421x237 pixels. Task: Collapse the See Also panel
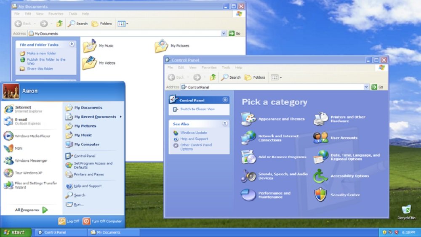(x=225, y=124)
